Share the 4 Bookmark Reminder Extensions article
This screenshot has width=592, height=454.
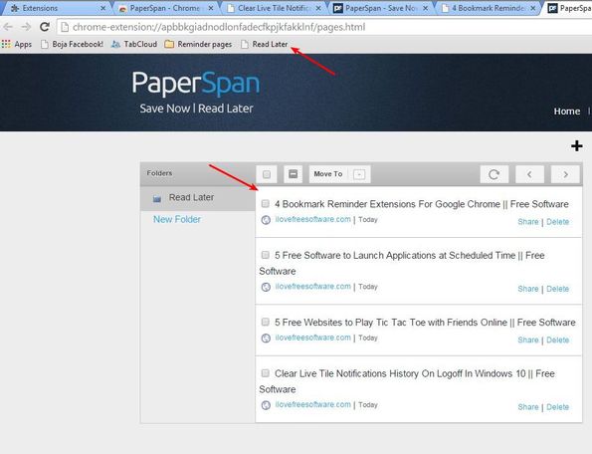pyautogui.click(x=527, y=222)
